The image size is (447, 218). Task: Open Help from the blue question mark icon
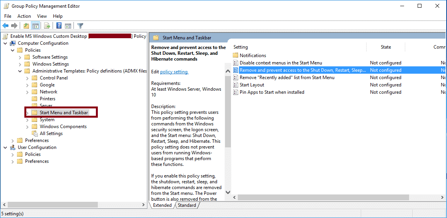[59, 26]
